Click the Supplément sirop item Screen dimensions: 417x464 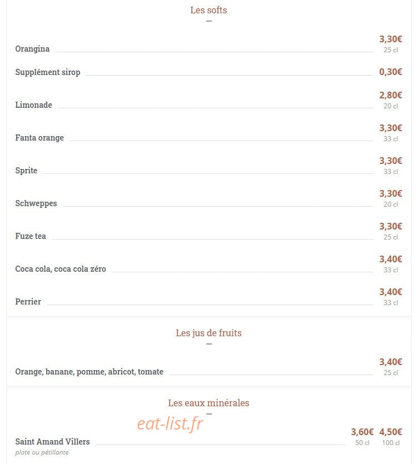coord(48,72)
